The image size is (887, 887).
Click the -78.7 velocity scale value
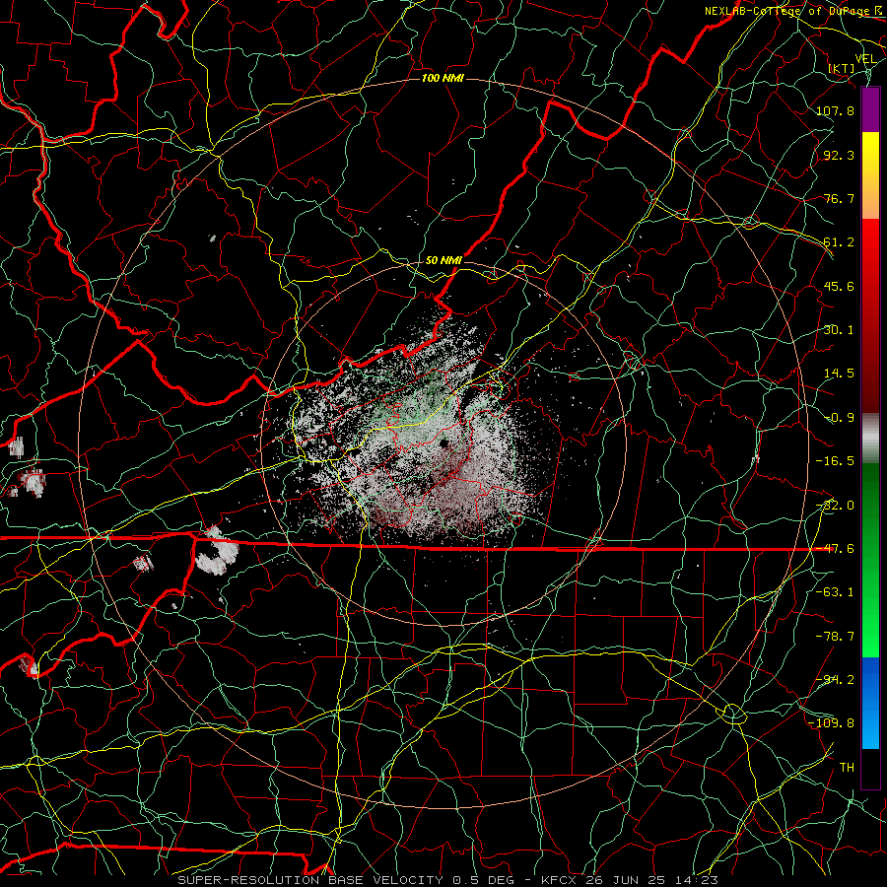click(835, 637)
